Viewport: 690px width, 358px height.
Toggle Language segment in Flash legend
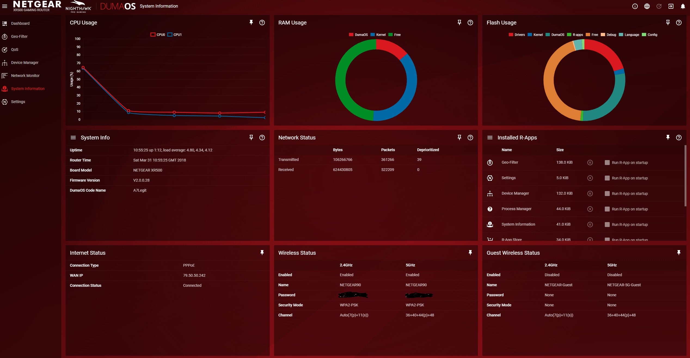point(629,35)
